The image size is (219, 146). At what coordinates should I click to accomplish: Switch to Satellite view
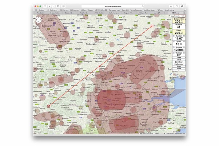point(178,16)
